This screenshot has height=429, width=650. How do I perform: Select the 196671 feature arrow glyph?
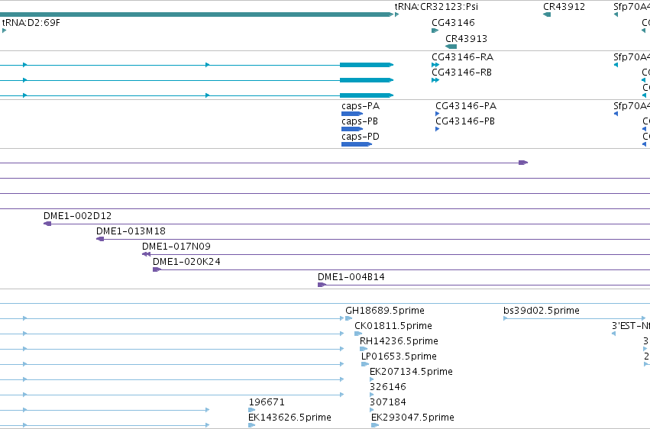click(252, 410)
